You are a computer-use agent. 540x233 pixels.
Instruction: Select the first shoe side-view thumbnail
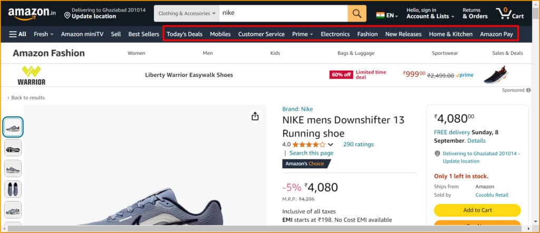coord(13,127)
